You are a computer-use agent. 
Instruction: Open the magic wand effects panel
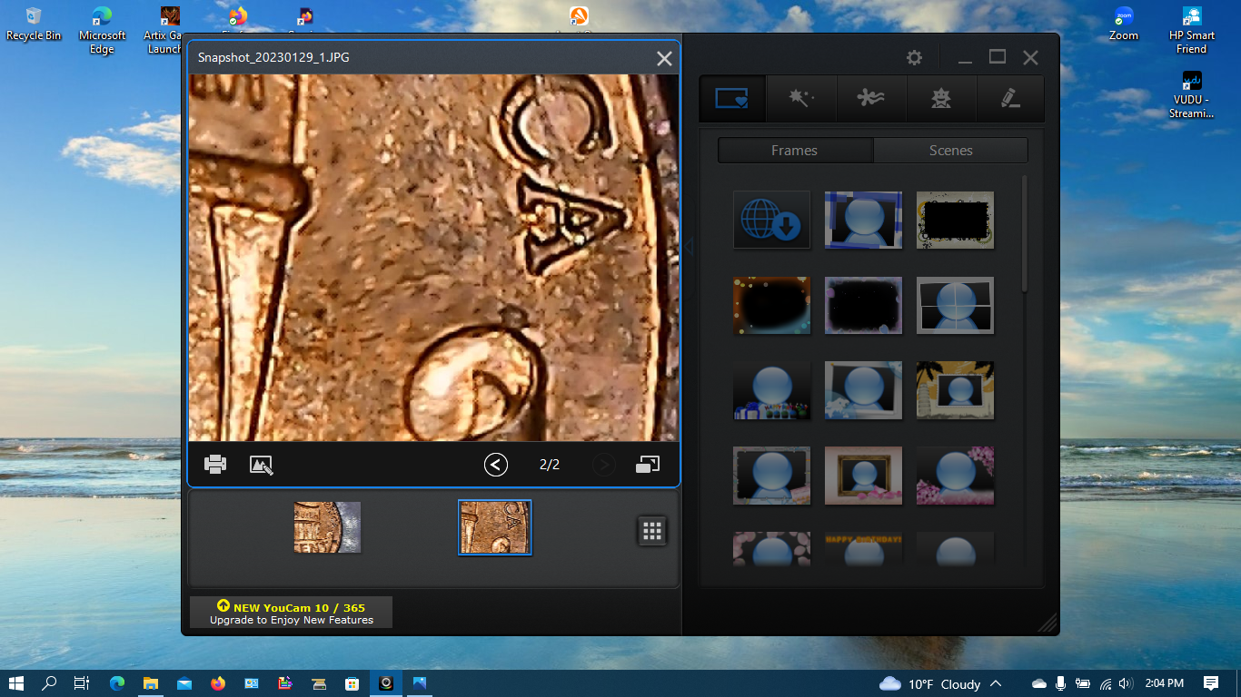[x=800, y=98]
